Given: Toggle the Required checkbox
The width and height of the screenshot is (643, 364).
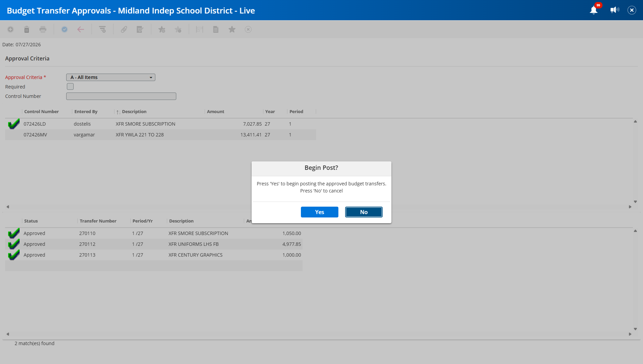Looking at the screenshot, I should point(70,86).
